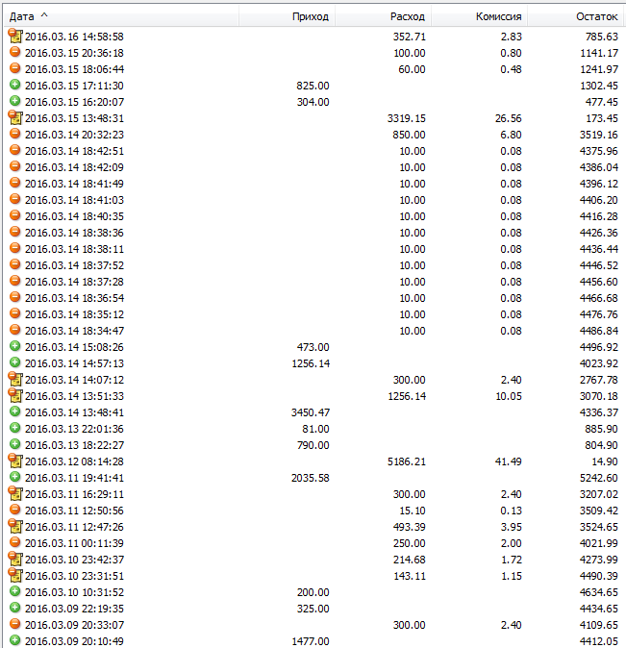Screen dimensions: 626x648
Task: Click note icon for 2016.03.14 13:51:33
Action: click(x=15, y=395)
